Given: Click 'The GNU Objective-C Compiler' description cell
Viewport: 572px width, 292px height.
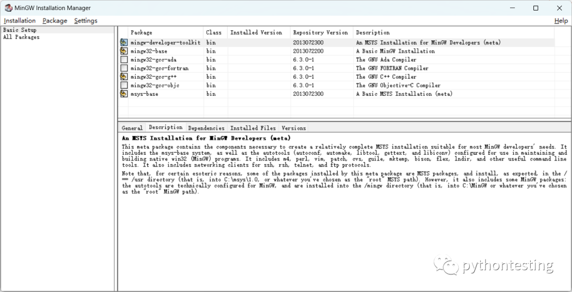Looking at the screenshot, I should (398, 85).
